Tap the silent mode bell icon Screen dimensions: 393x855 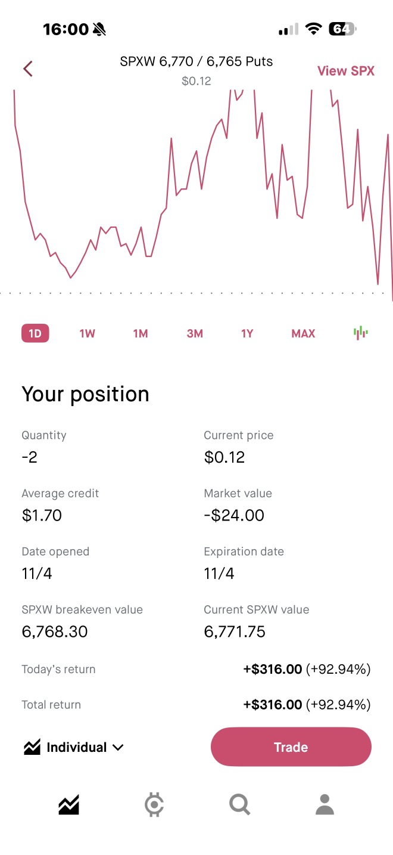[99, 29]
